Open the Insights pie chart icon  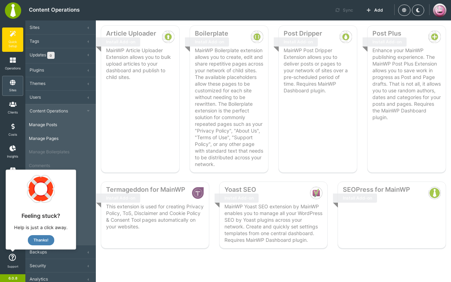(x=13, y=148)
